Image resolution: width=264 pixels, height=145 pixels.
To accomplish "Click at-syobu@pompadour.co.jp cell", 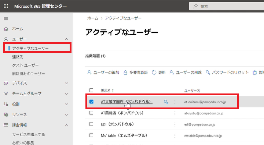I will click(x=204, y=113).
